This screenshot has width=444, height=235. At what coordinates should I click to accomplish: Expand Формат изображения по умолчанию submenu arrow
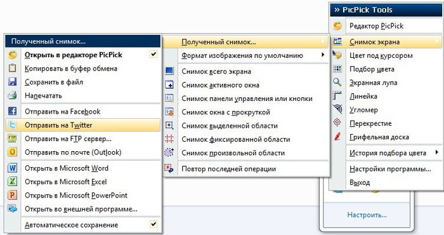pyautogui.click(x=323, y=55)
